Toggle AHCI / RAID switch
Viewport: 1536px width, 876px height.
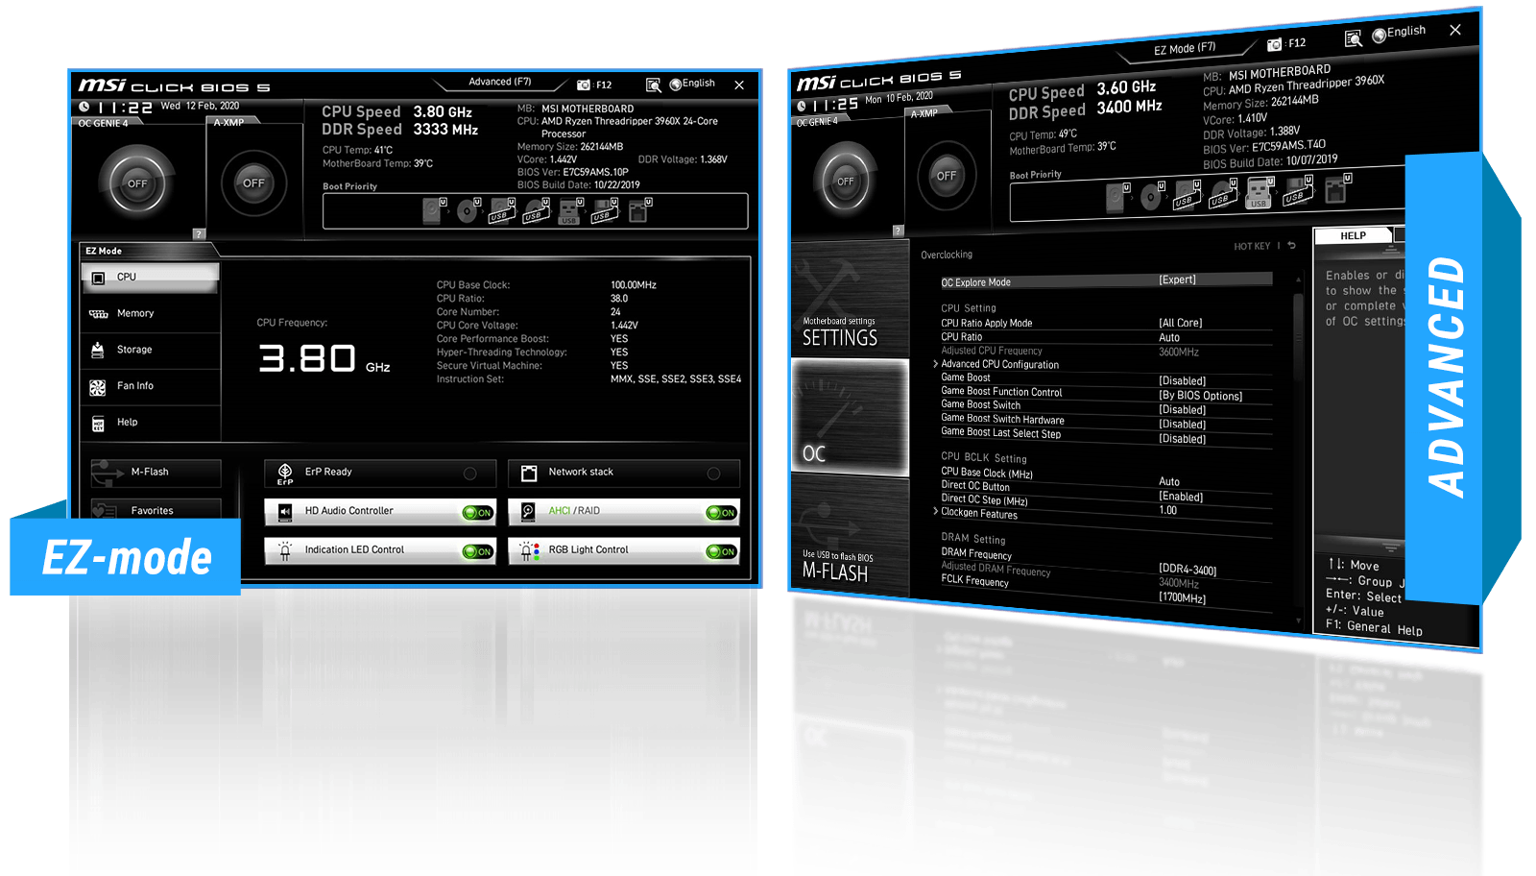point(721,513)
